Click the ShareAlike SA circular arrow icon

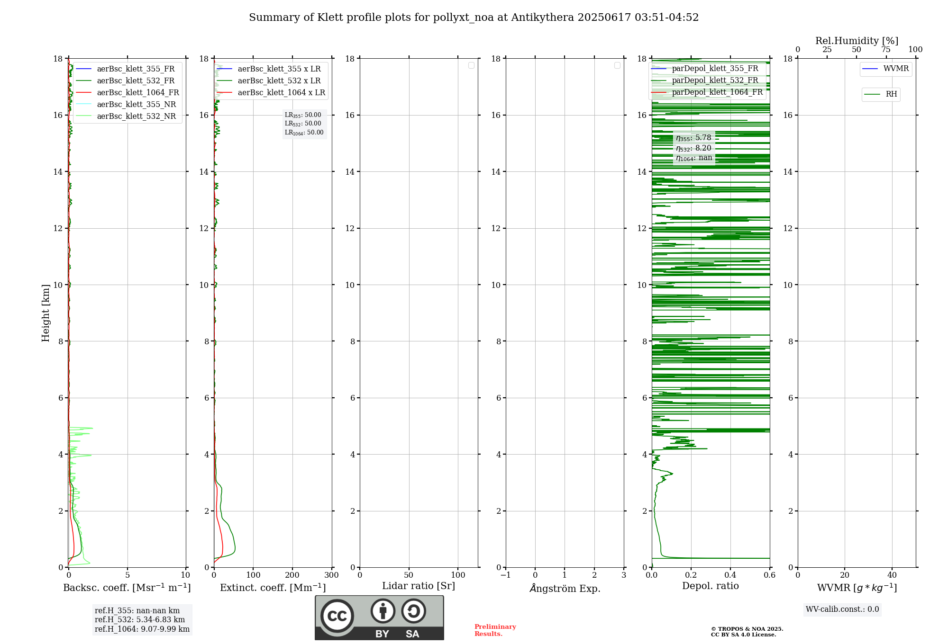pyautogui.click(x=413, y=611)
